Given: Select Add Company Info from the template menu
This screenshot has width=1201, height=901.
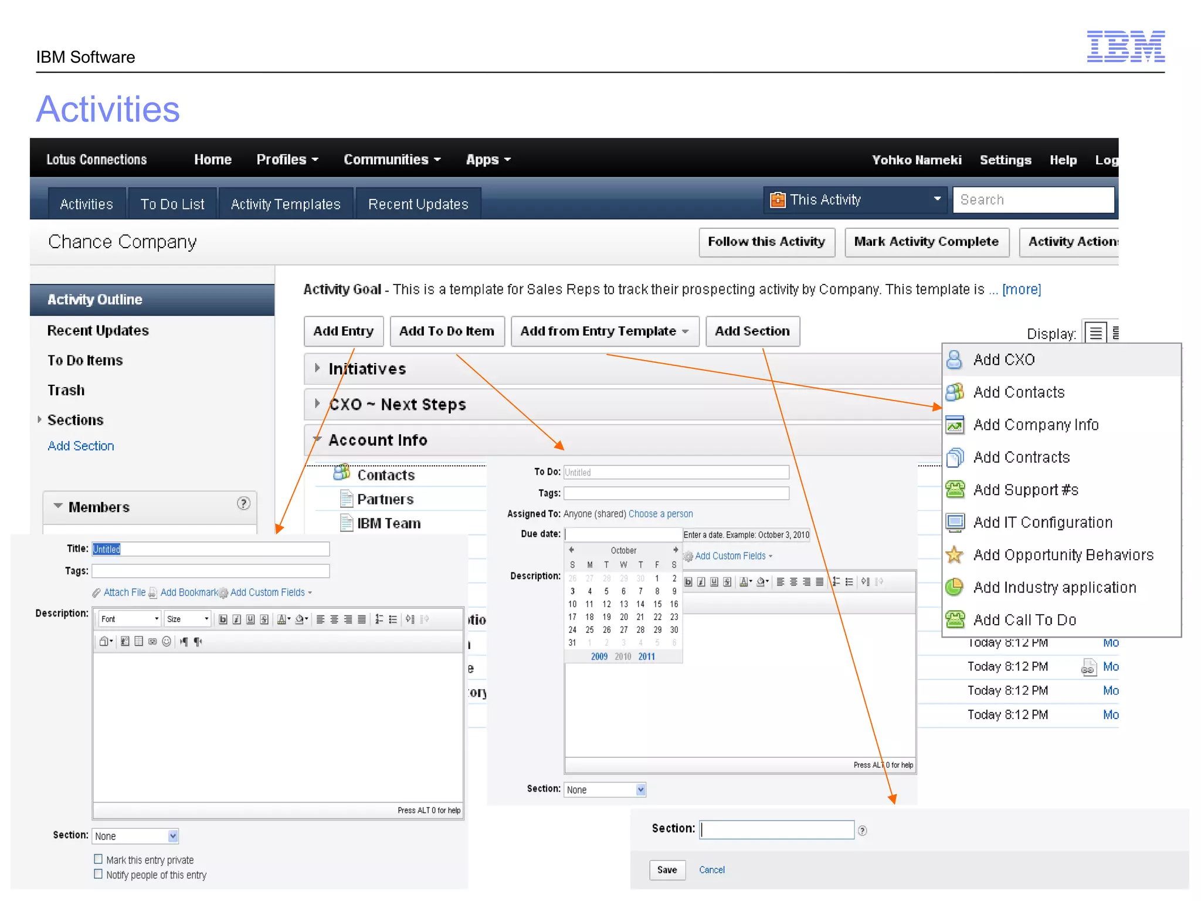Looking at the screenshot, I should click(x=1061, y=425).
